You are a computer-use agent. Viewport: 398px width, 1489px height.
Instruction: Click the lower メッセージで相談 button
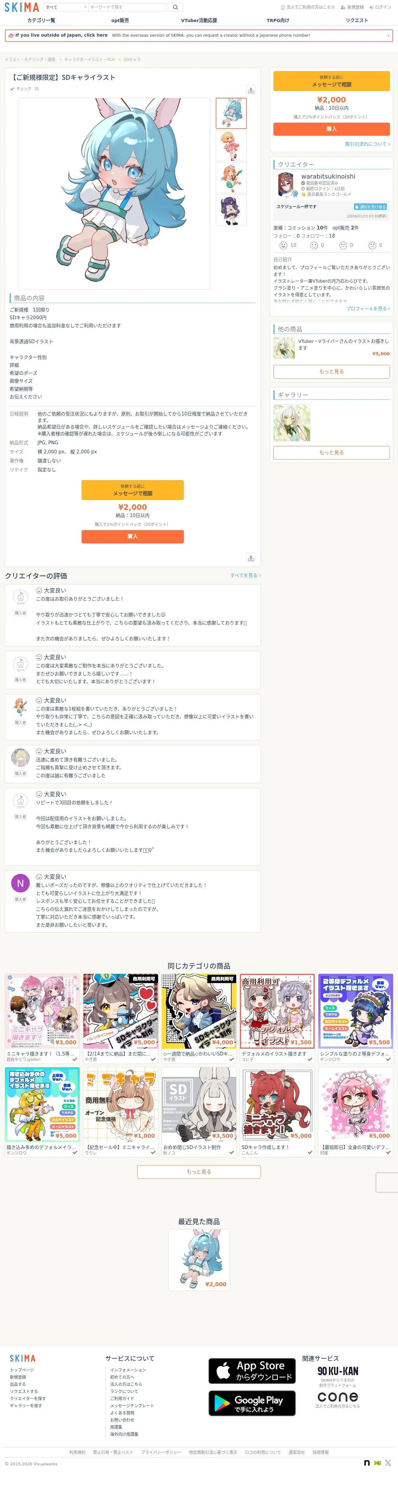click(x=133, y=490)
